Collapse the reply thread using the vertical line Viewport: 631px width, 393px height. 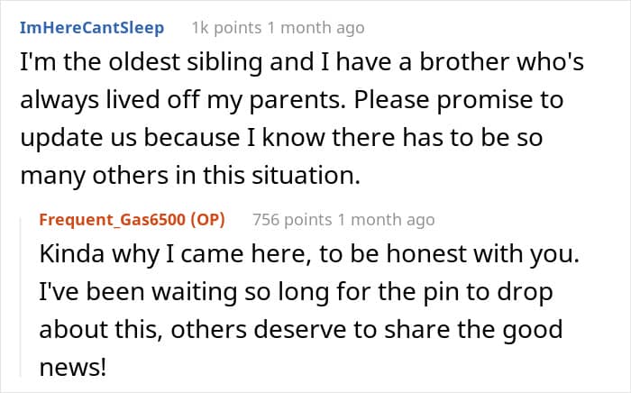coord(21,297)
